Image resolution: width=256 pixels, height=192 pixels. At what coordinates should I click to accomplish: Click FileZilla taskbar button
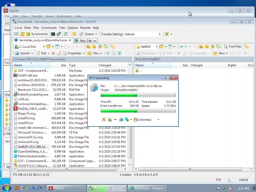66,188
